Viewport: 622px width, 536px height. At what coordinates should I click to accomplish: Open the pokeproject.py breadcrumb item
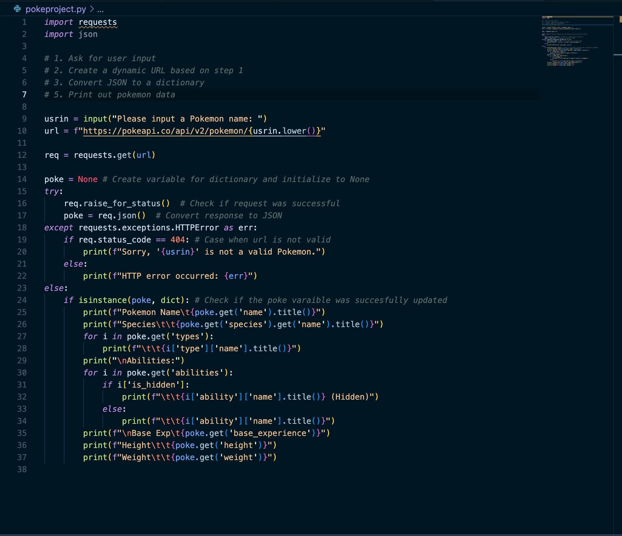tap(56, 9)
